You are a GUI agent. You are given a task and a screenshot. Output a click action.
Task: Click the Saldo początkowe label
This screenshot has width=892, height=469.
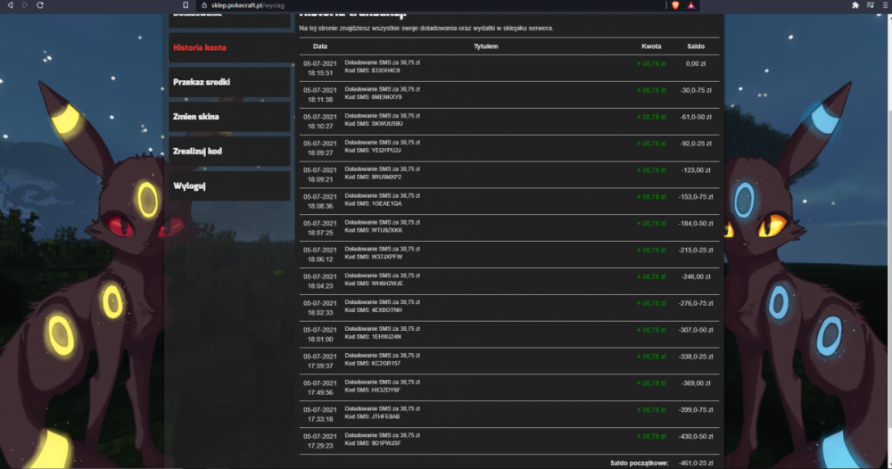pos(640,464)
